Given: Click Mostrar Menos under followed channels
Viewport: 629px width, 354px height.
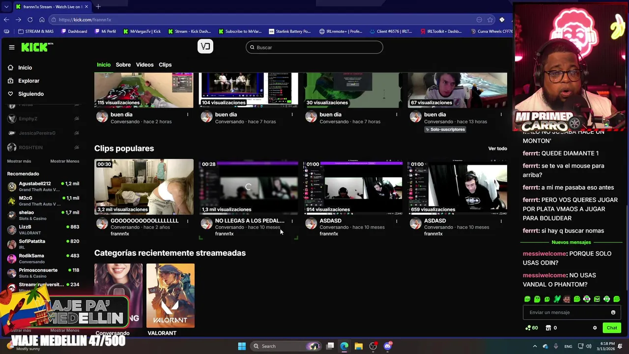Looking at the screenshot, I should pos(64,161).
